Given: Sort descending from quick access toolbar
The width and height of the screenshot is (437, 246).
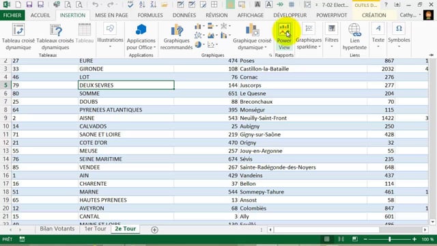Looking at the screenshot, I should point(153,5).
